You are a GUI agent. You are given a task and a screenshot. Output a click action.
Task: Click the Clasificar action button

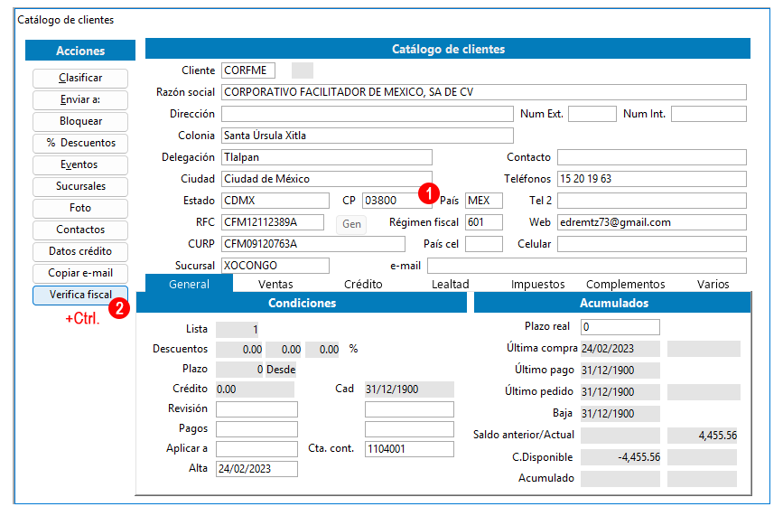pos(80,78)
